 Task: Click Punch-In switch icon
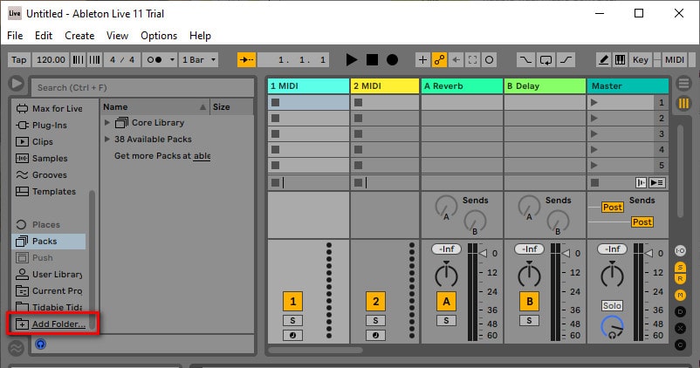point(525,60)
